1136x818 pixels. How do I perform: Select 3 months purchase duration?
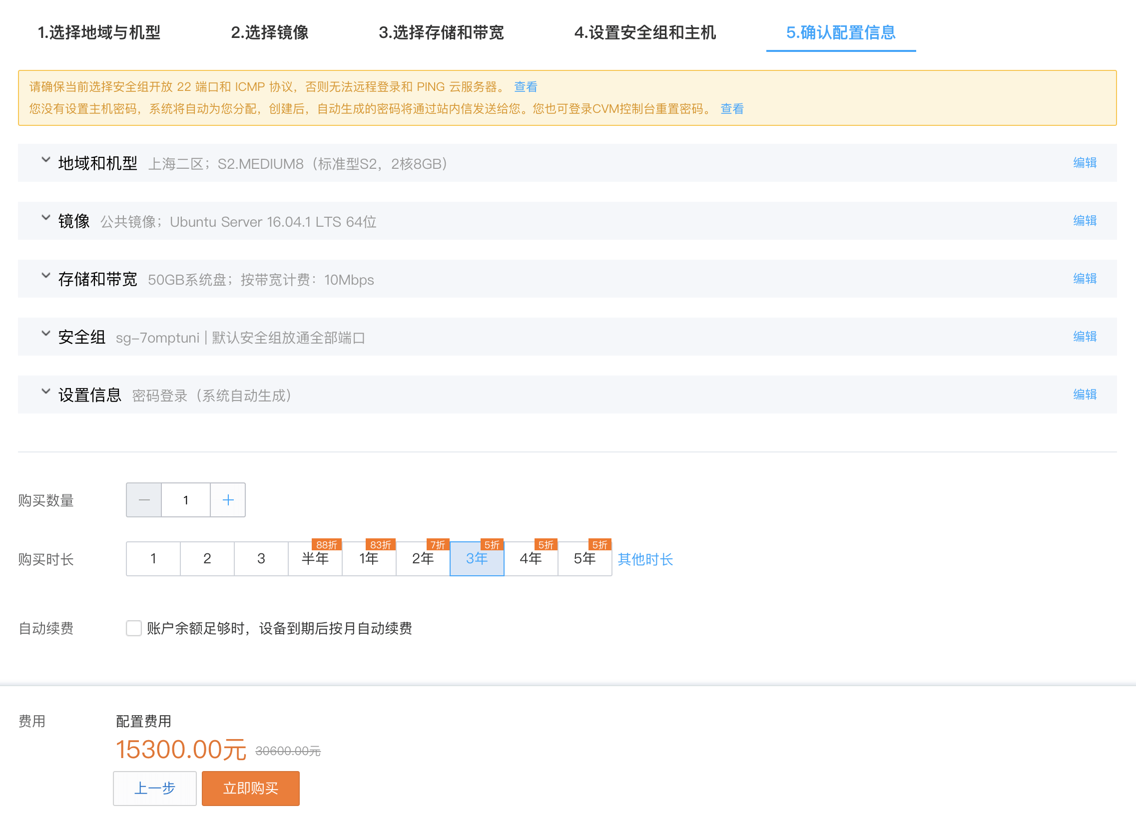click(261, 559)
